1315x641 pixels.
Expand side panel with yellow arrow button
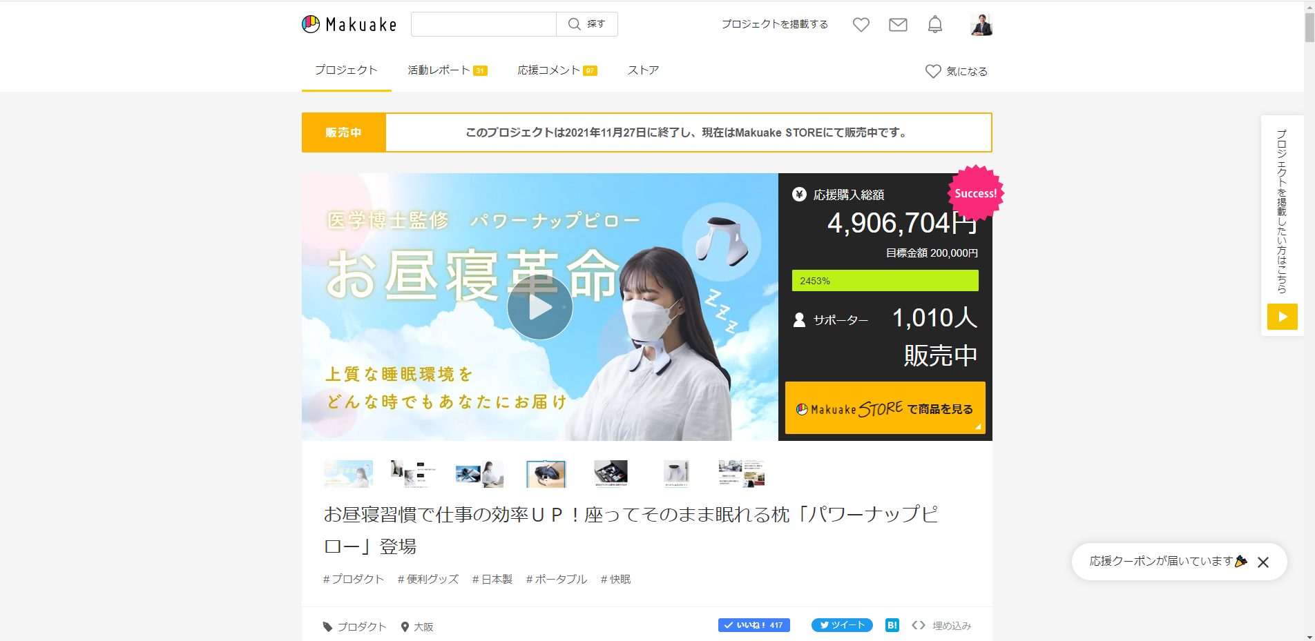[1282, 317]
